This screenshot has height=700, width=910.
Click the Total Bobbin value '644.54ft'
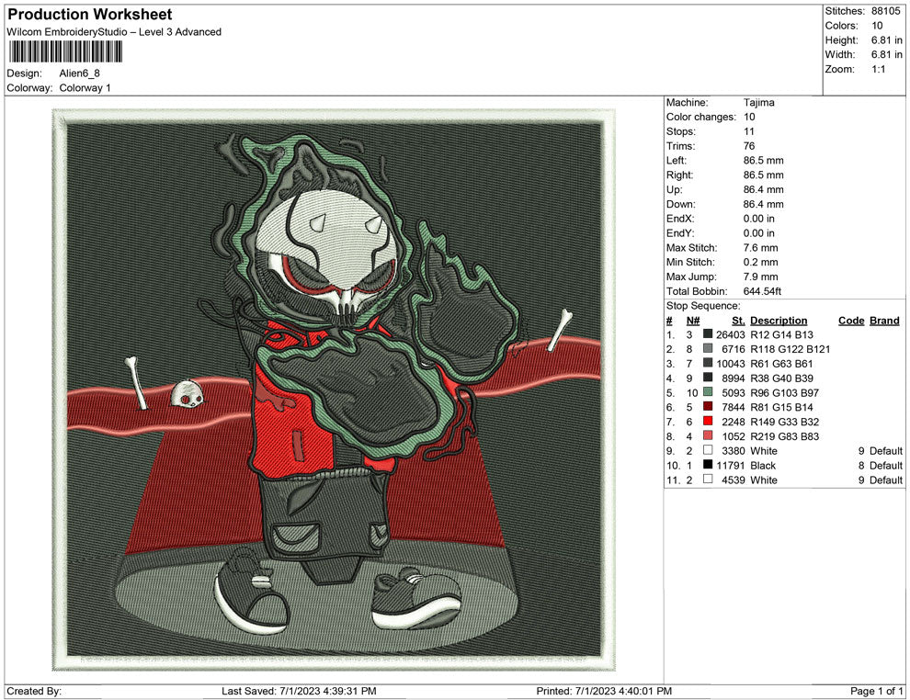pos(762,291)
